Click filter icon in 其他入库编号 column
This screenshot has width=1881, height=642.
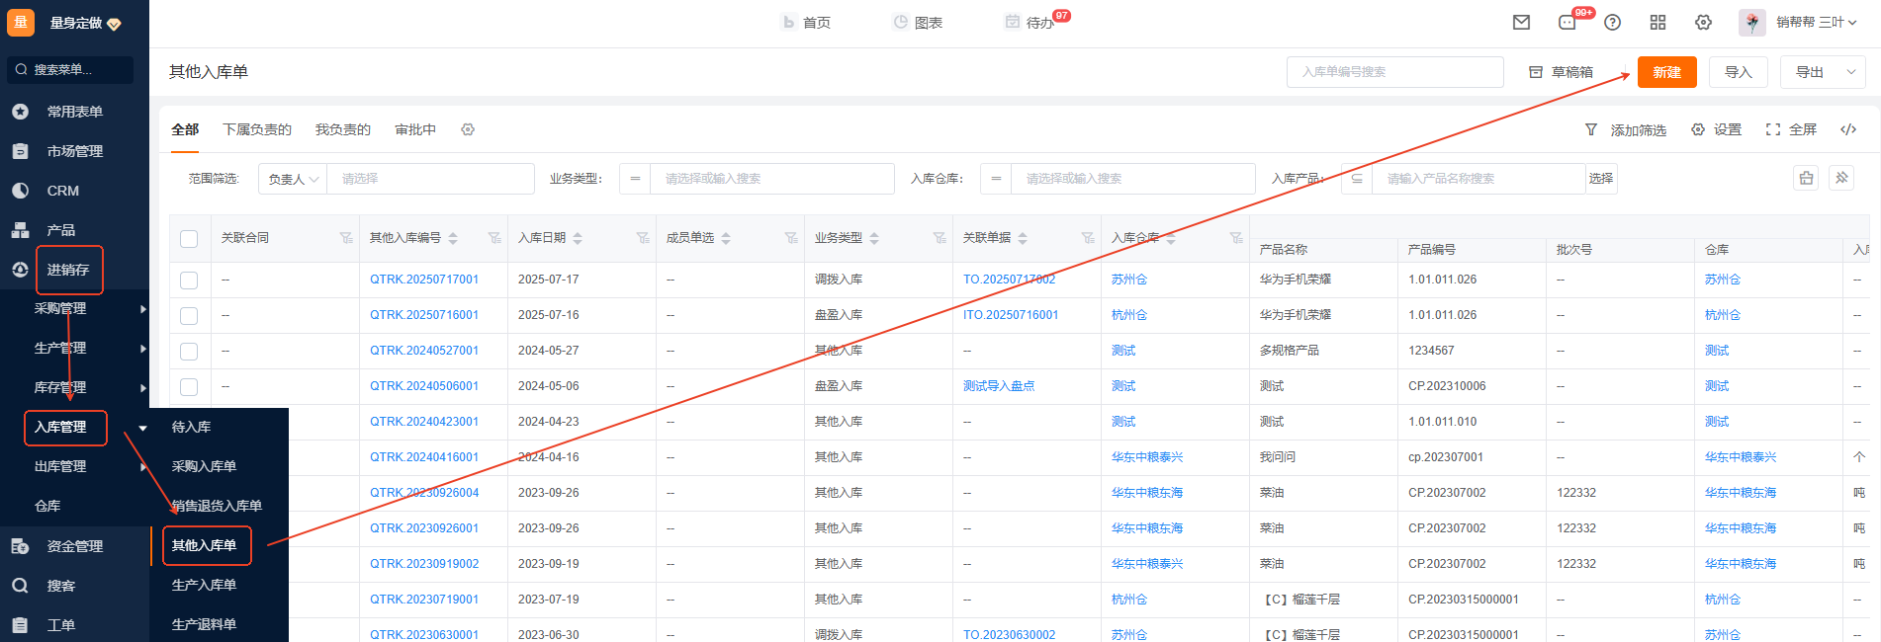tap(494, 238)
